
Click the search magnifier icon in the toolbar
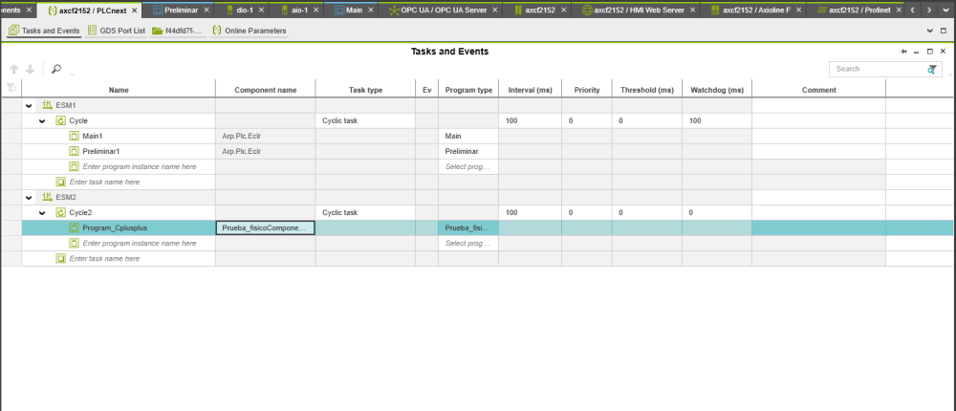tap(56, 69)
